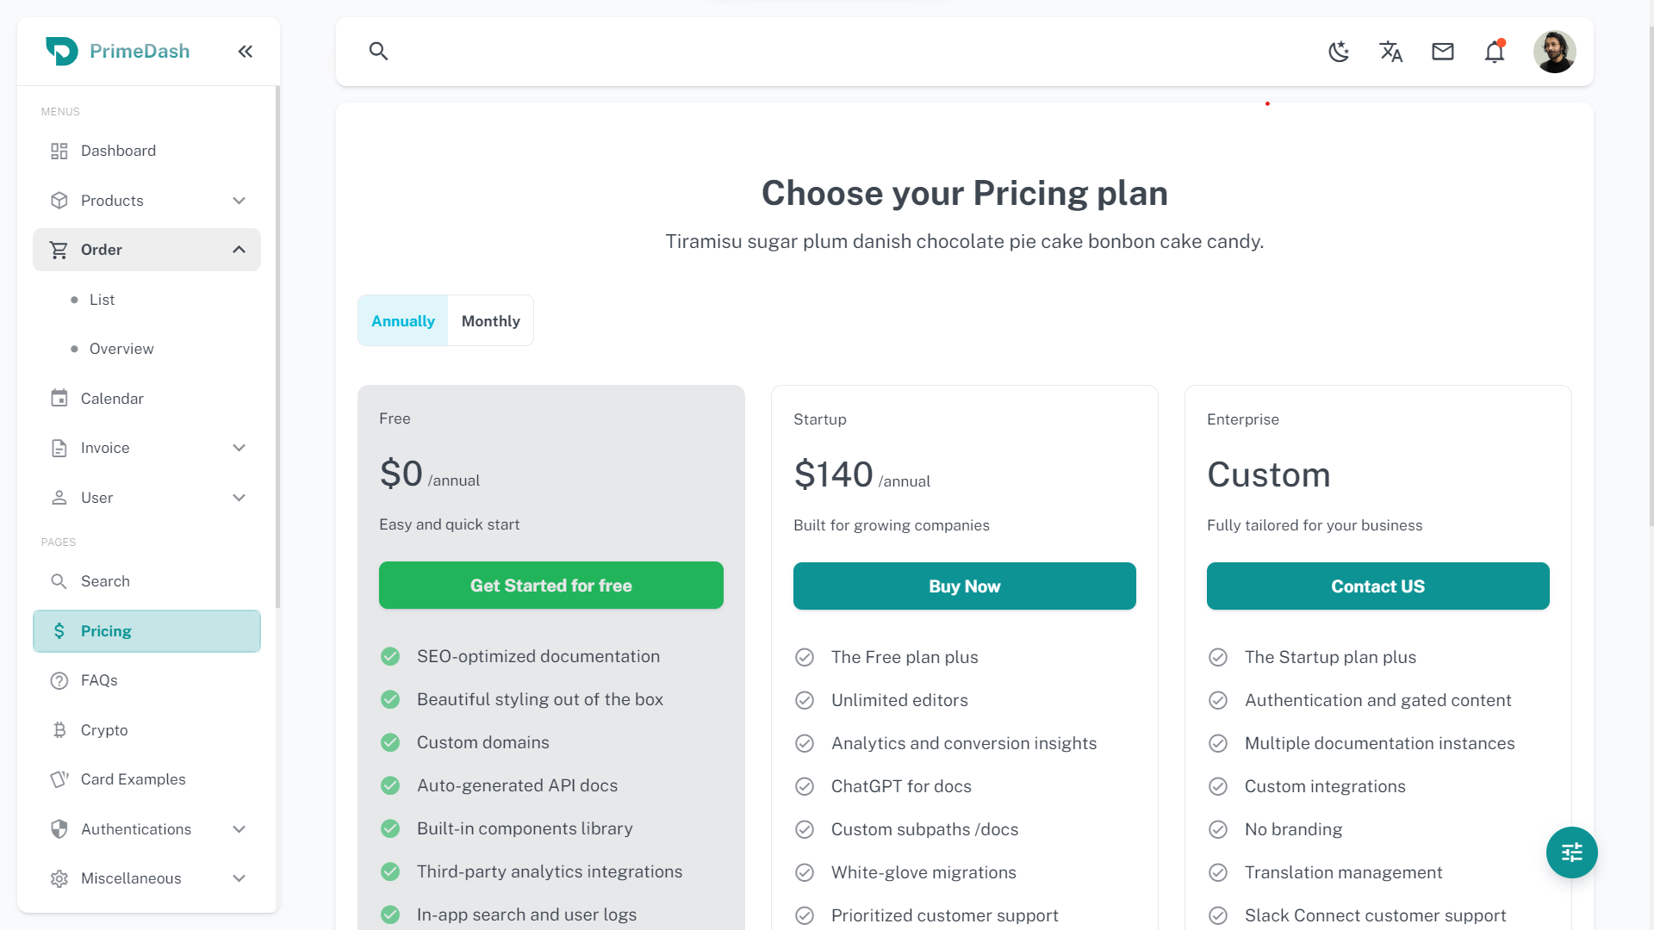1654x930 pixels.
Task: Switch billing to Monthly
Action: click(490, 321)
